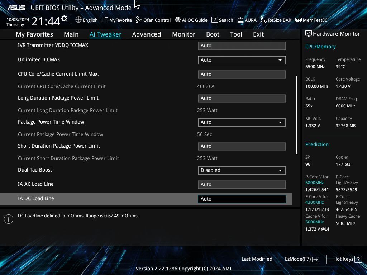The width and height of the screenshot is (367, 275).
Task: Click the 177 pts cooler score
Action: [343, 164]
